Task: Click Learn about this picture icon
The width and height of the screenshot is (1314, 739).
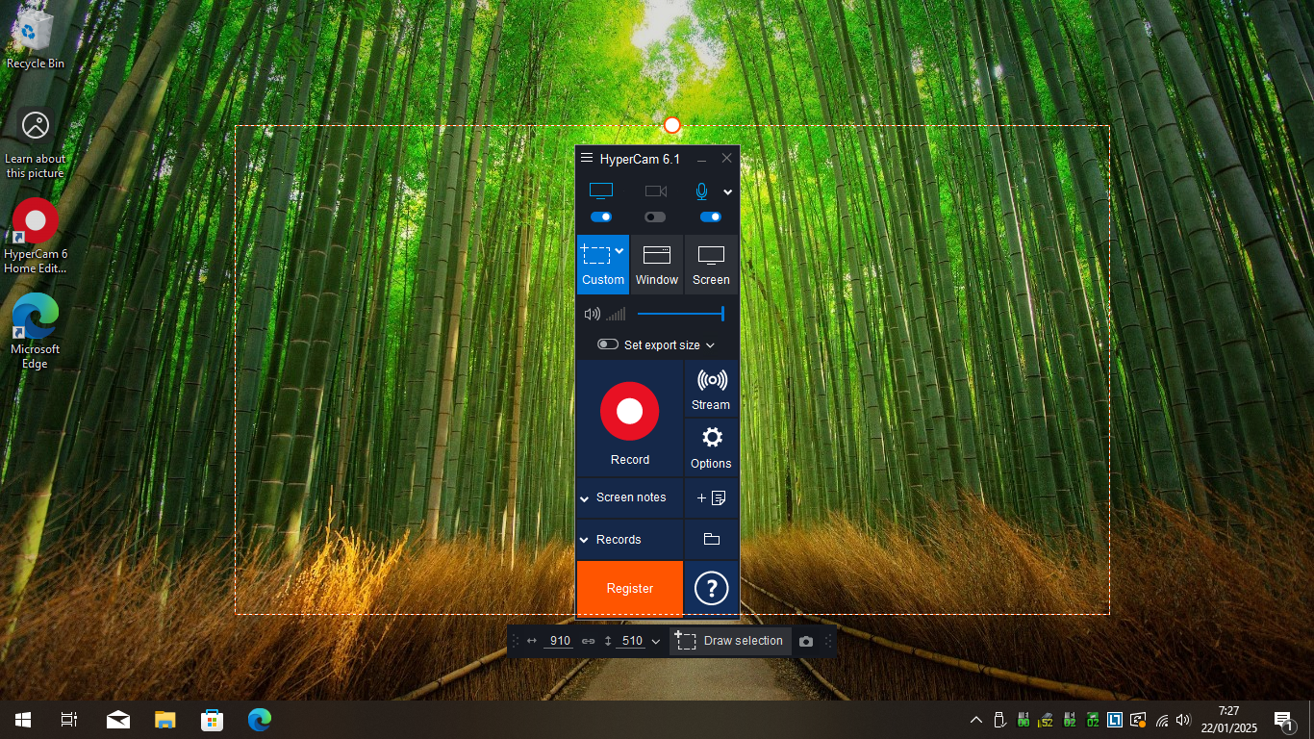Action: pyautogui.click(x=36, y=143)
